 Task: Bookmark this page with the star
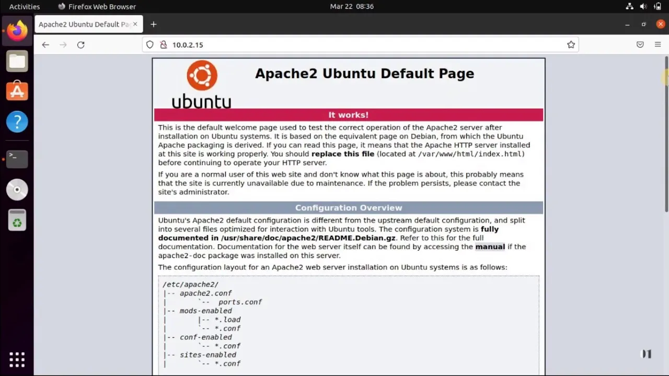[571, 45]
